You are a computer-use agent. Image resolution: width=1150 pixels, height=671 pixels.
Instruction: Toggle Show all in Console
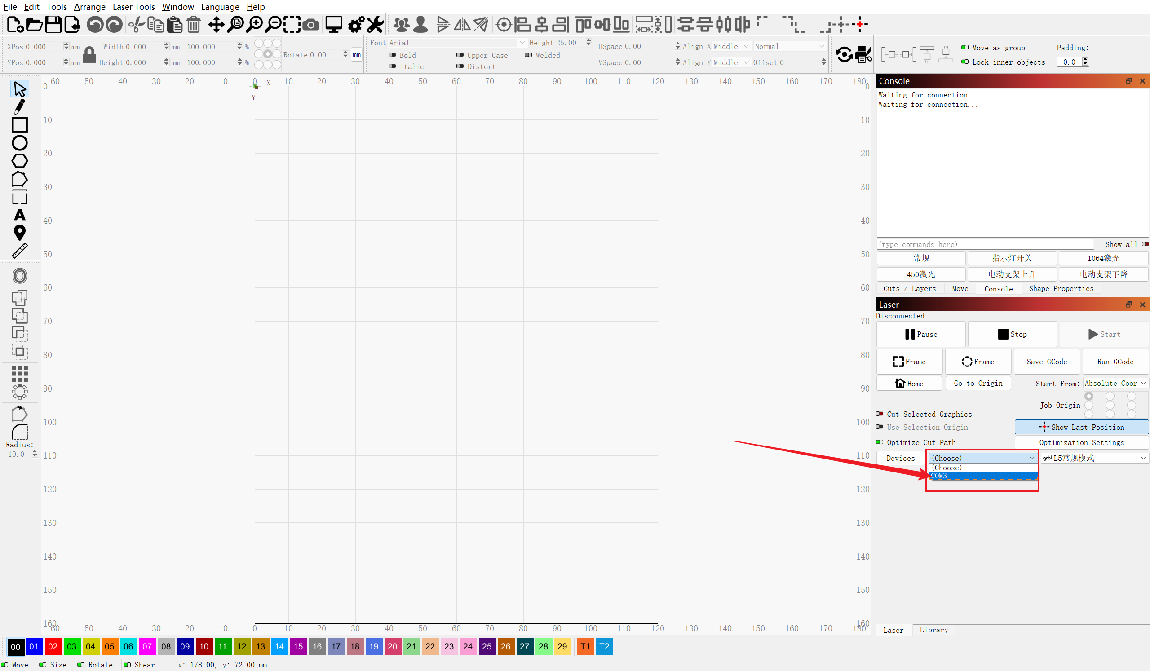tap(1145, 244)
